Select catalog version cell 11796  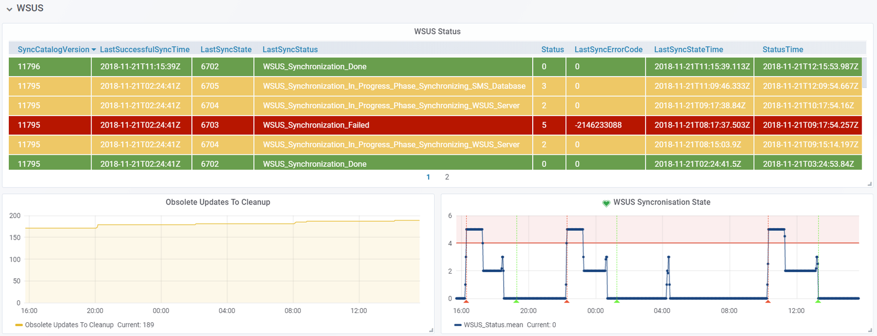50,67
